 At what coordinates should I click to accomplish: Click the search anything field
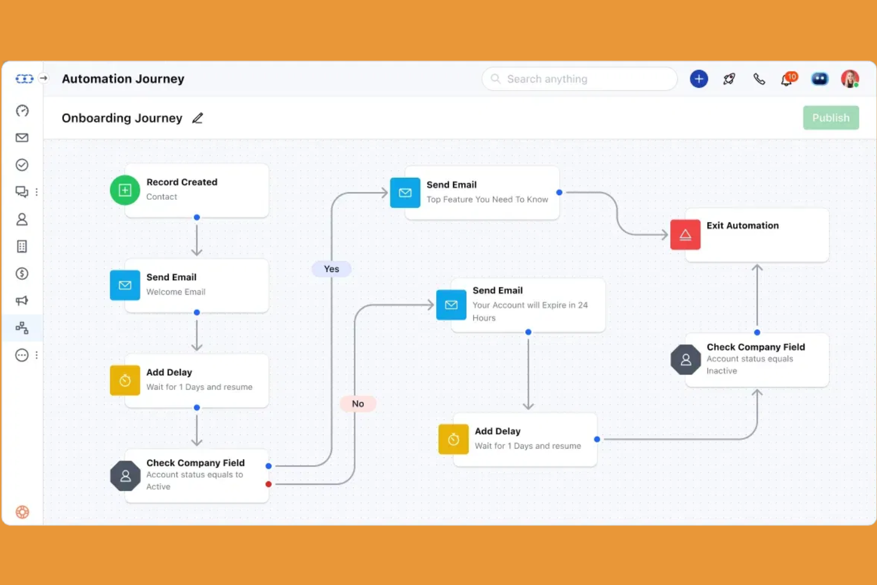[x=579, y=79]
